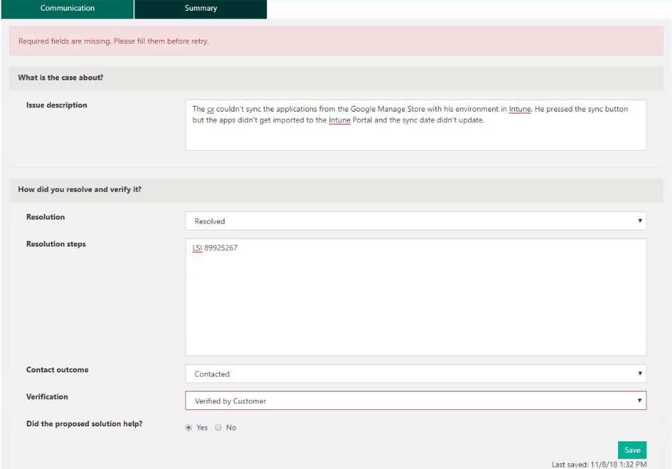Viewport: 672px width, 469px height.
Task: Click the 'Verification' field label
Action: pos(47,397)
